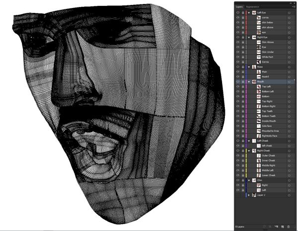Click Locate Object icon at panel bottom
Viewport: 298px width, 231px height.
pyautogui.click(x=264, y=227)
